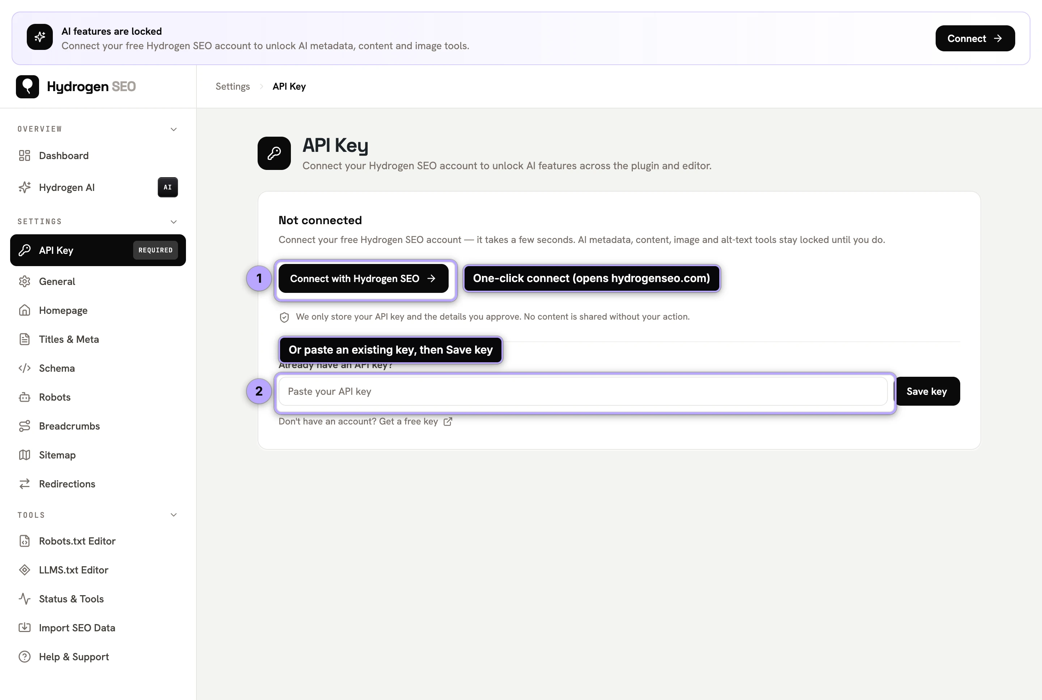1042x700 pixels.
Task: Open Robots.txt Editor tool
Action: [77, 541]
